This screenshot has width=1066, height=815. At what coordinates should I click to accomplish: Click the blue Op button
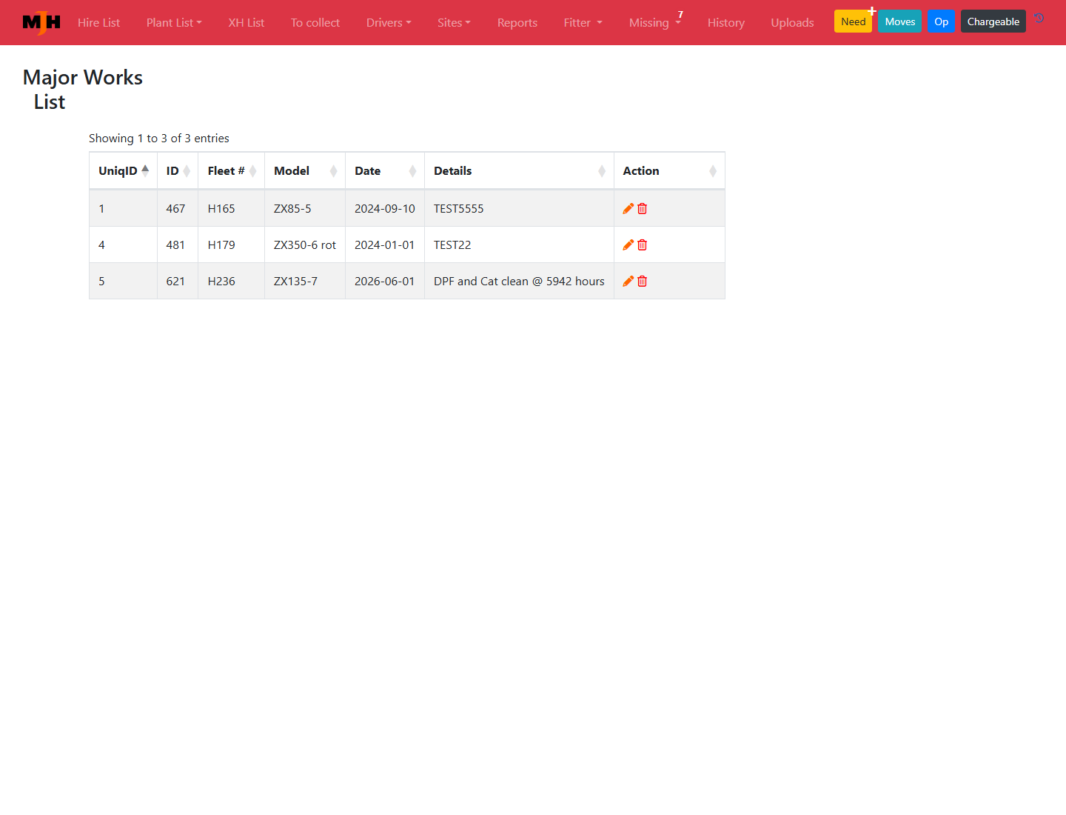[942, 21]
